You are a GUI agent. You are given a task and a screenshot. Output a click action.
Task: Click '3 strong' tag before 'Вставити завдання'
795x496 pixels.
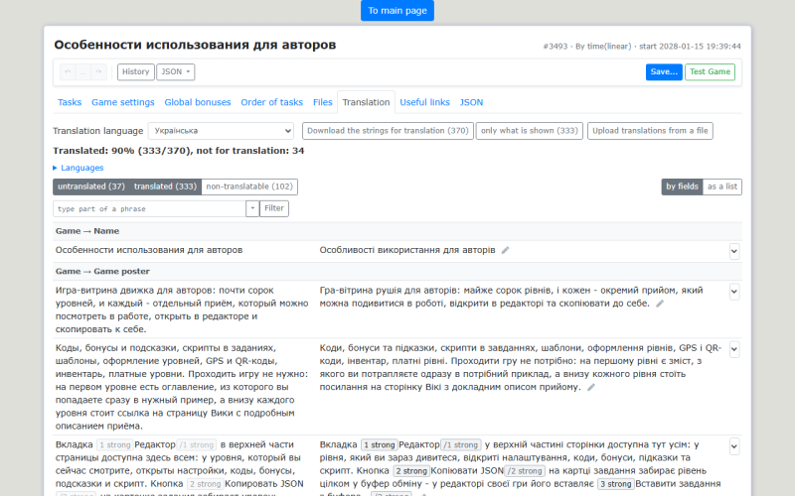point(616,484)
